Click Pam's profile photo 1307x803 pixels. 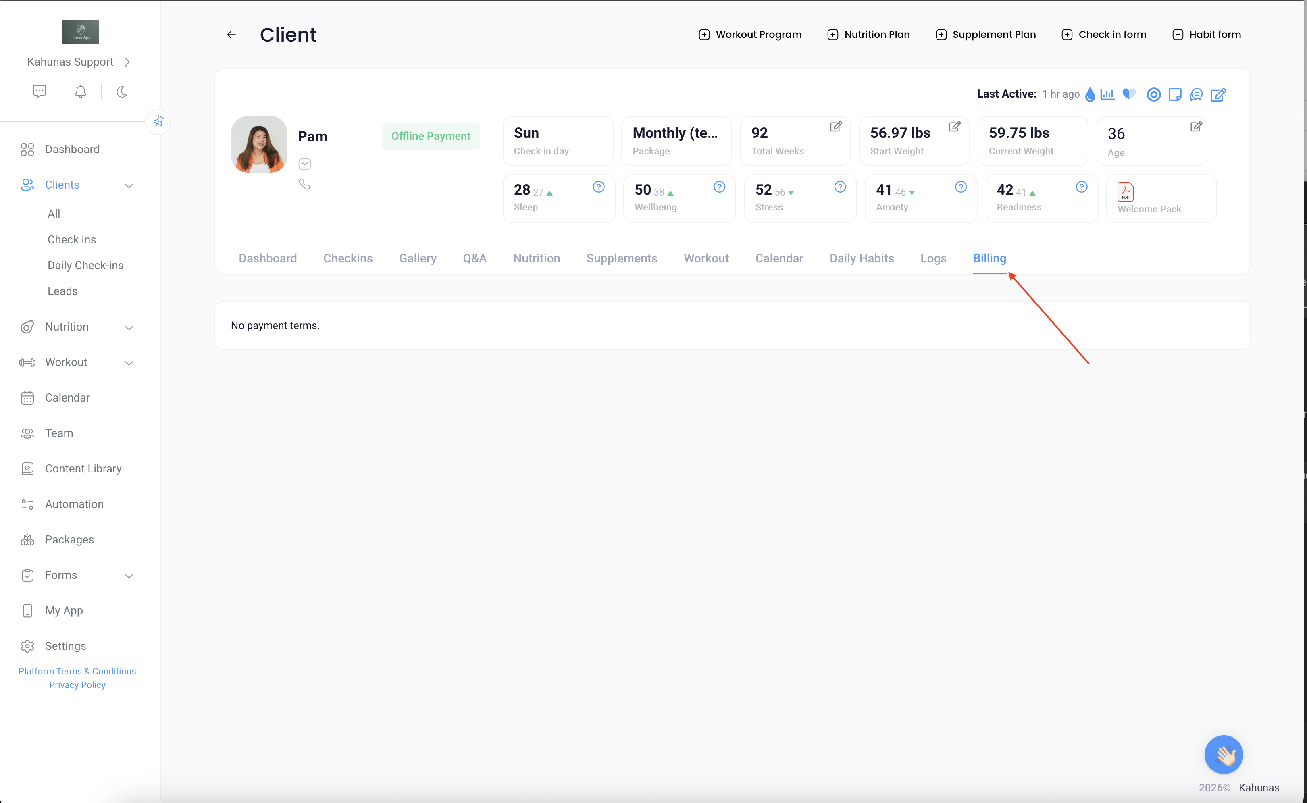point(259,144)
